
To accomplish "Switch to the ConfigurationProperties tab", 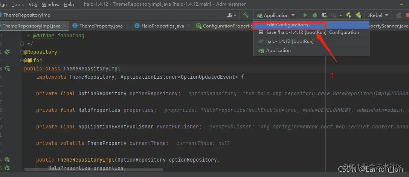I will (x=224, y=26).
